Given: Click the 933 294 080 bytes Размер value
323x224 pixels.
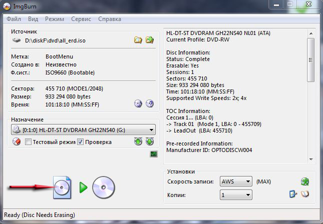Looking at the screenshot, I should 68,96.
